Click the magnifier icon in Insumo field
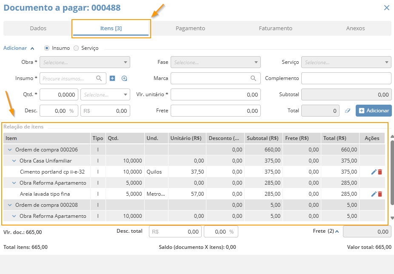394x274 pixels. pyautogui.click(x=99, y=78)
